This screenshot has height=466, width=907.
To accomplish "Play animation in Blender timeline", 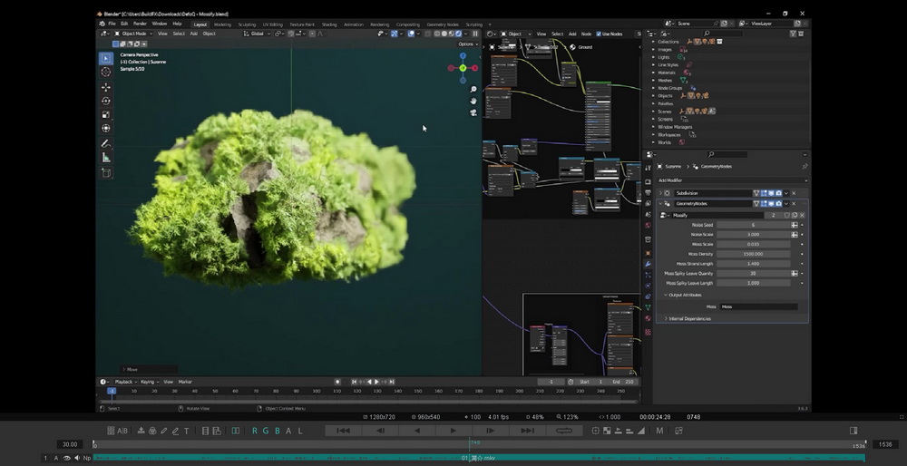I will [x=377, y=382].
